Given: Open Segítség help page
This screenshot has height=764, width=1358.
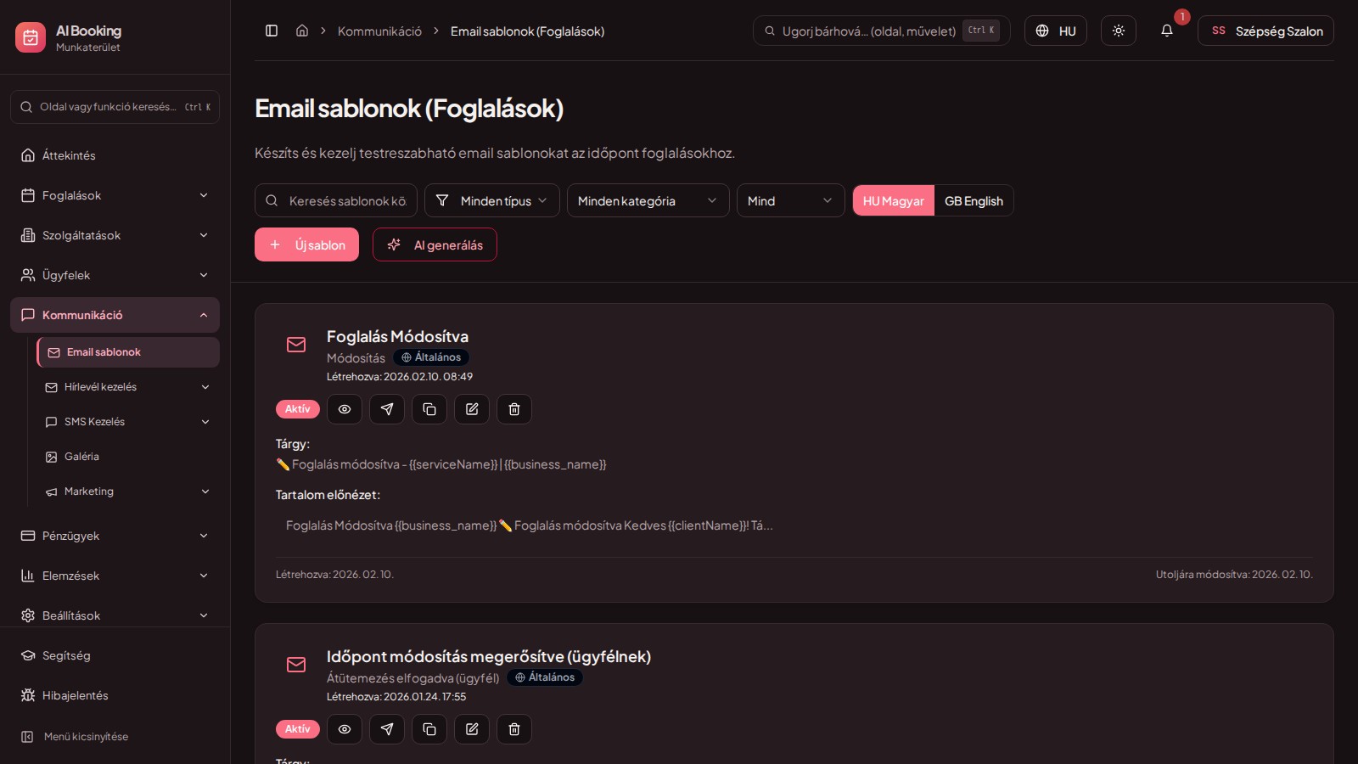Looking at the screenshot, I should (x=115, y=655).
